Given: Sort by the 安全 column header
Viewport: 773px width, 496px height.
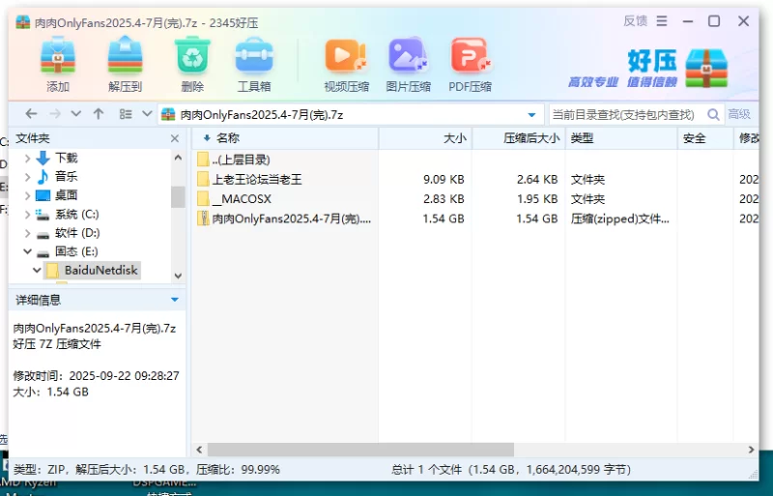Looking at the screenshot, I should 705,138.
